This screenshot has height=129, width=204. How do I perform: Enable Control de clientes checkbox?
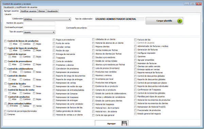5,76
